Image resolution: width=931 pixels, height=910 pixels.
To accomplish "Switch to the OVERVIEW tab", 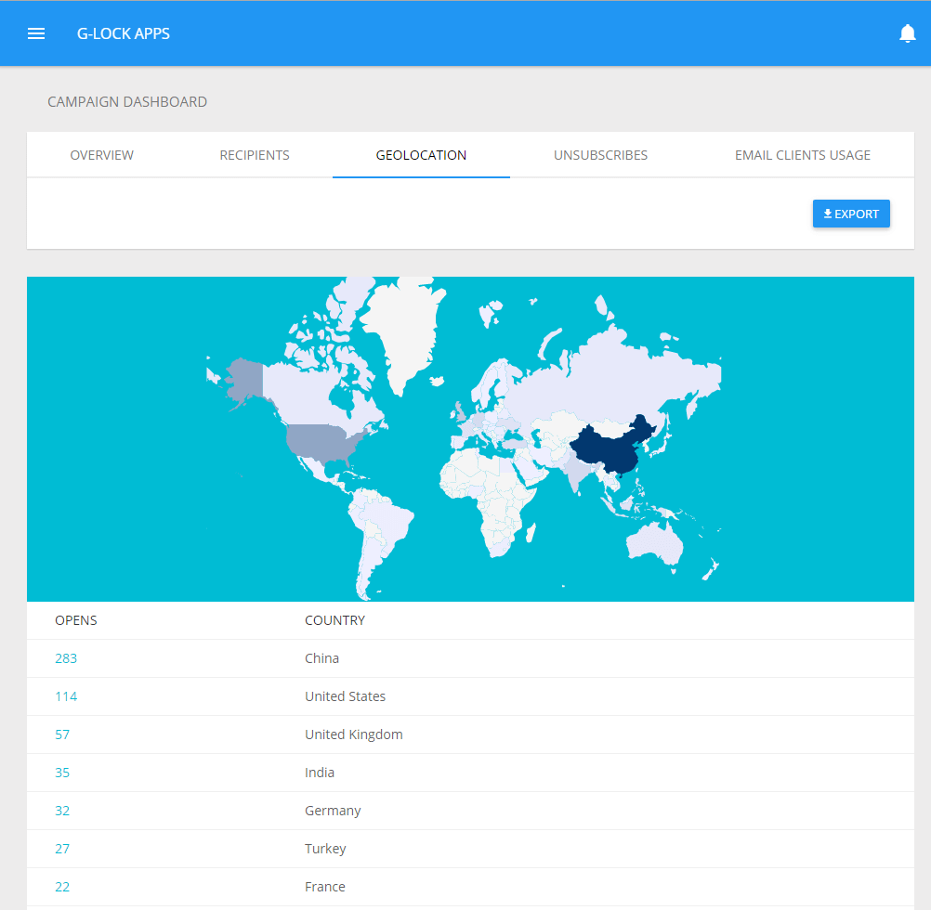I will [x=101, y=155].
